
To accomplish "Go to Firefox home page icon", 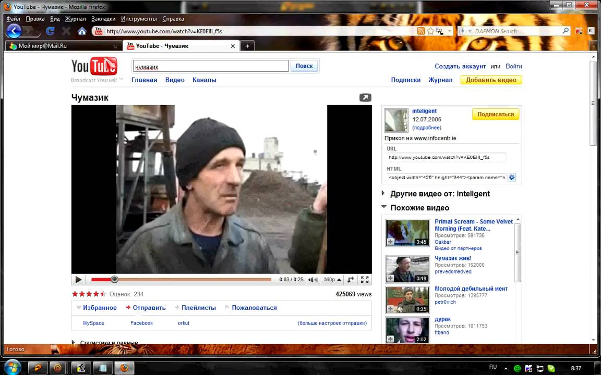I will 82,31.
